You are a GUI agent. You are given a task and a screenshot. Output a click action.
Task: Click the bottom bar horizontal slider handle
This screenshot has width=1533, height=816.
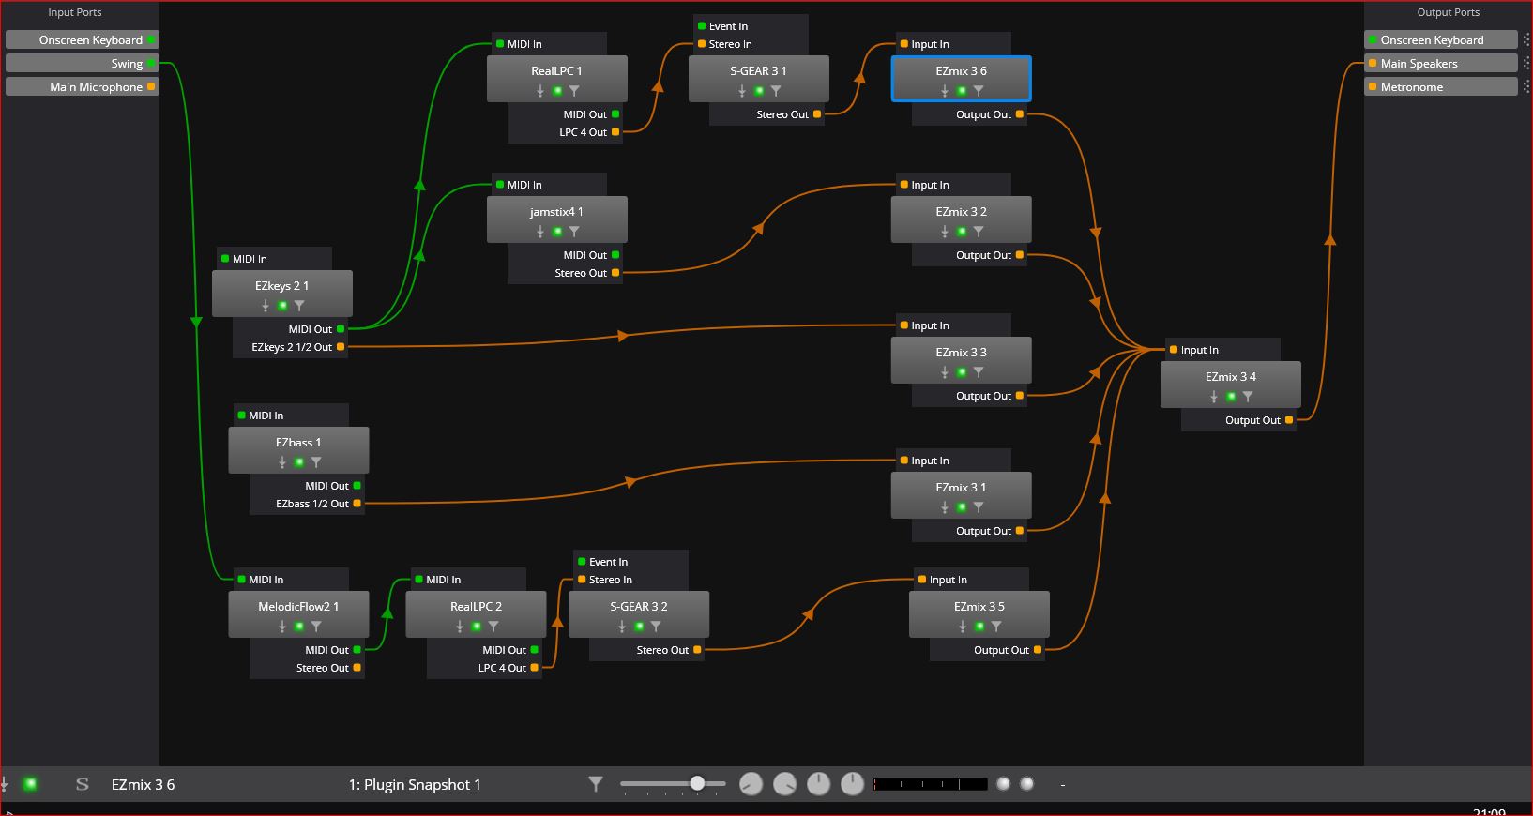[x=697, y=783]
